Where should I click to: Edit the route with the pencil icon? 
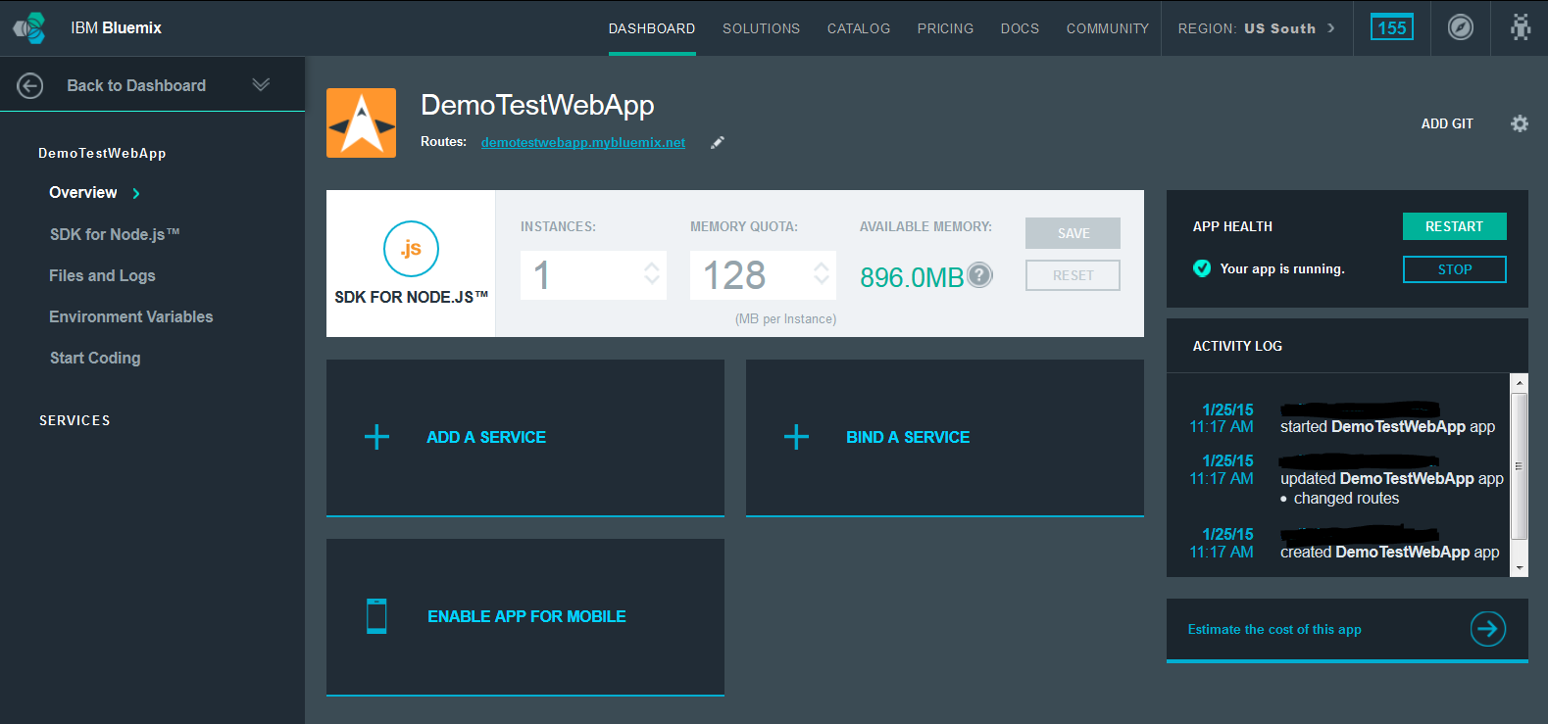click(718, 142)
